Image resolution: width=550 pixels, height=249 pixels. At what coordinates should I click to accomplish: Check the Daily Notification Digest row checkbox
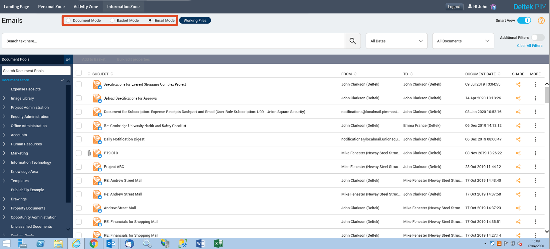pyautogui.click(x=79, y=139)
